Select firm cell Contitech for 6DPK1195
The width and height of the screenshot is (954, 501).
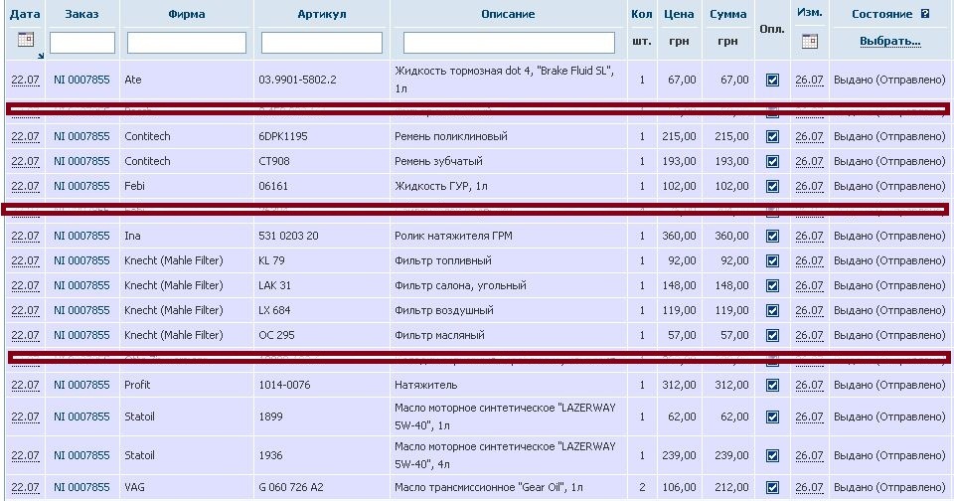[147, 136]
